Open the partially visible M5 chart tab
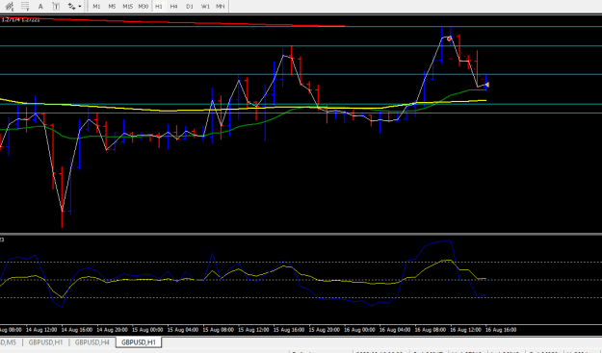This screenshot has height=353, width=602. tap(10, 342)
